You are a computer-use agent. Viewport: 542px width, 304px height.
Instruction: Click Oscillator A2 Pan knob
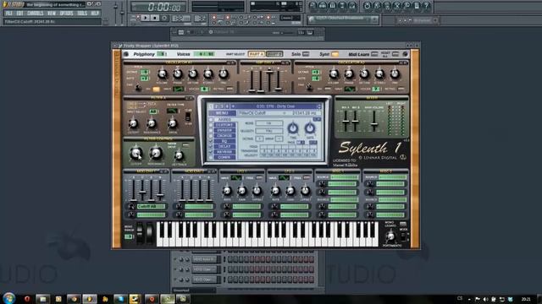395,73
